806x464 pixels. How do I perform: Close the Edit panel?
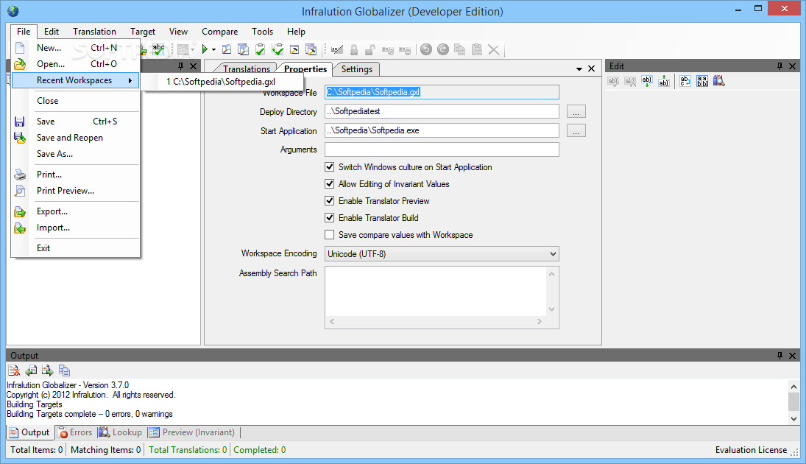pyautogui.click(x=793, y=66)
